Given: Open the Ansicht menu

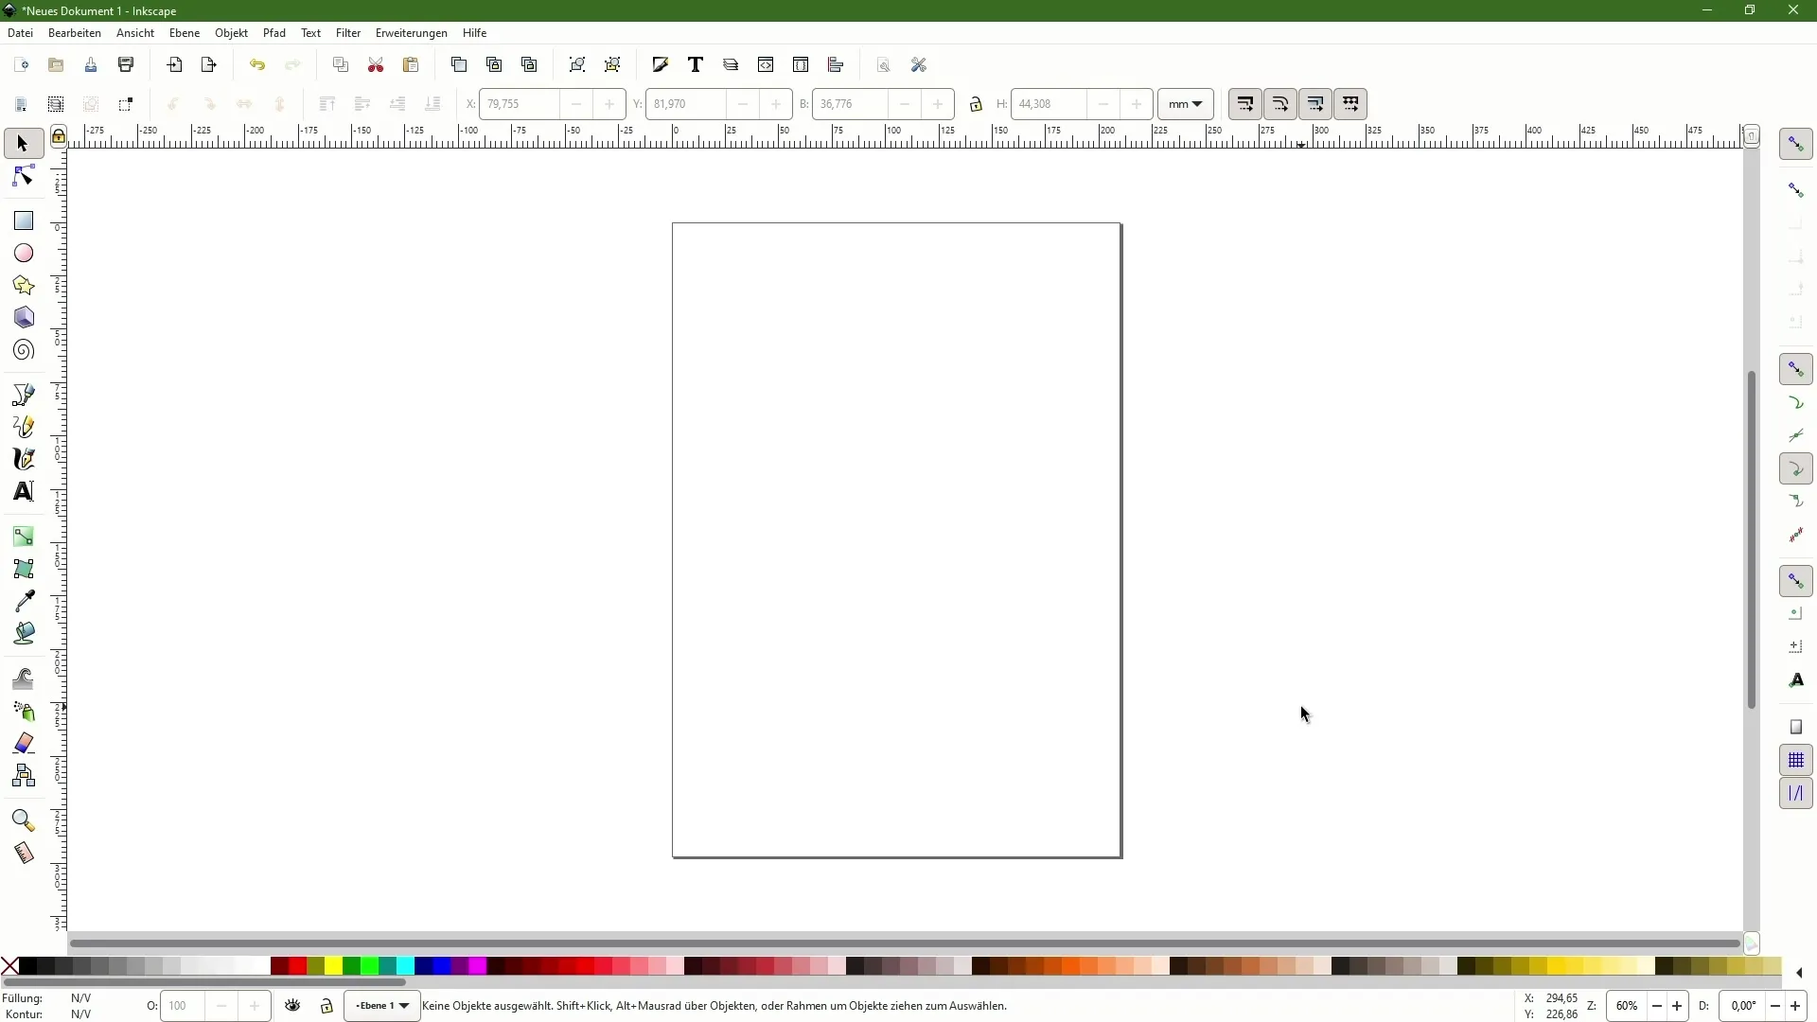Looking at the screenshot, I should pyautogui.click(x=135, y=33).
